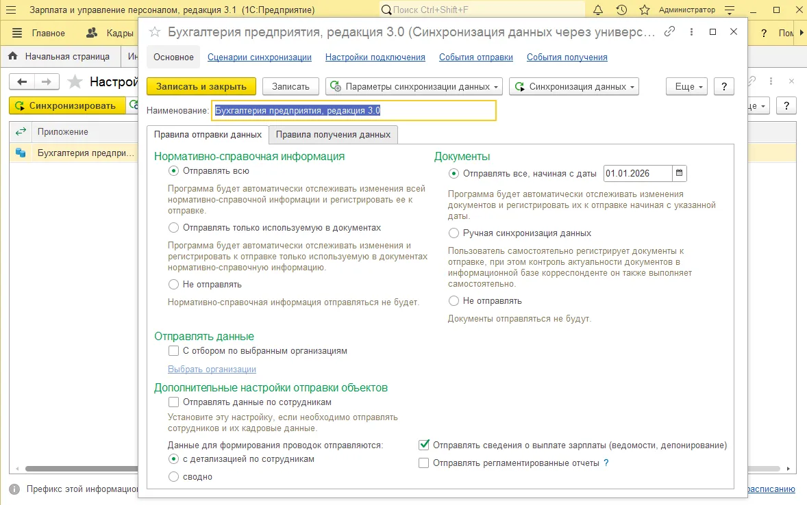Open help question icon in top panel
Screen dimensions: 807x505
coord(764,33)
